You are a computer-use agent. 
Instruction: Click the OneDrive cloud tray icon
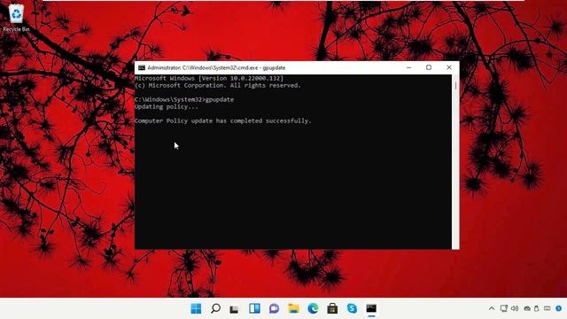pyautogui.click(x=527, y=308)
